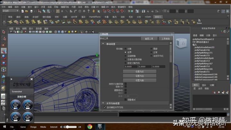This screenshot has height=130, width=231.
Task: Click the Lasso select tool
Action: (4, 38)
